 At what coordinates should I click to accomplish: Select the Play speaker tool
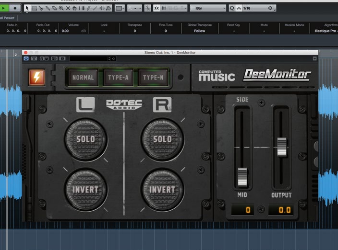(102, 8)
